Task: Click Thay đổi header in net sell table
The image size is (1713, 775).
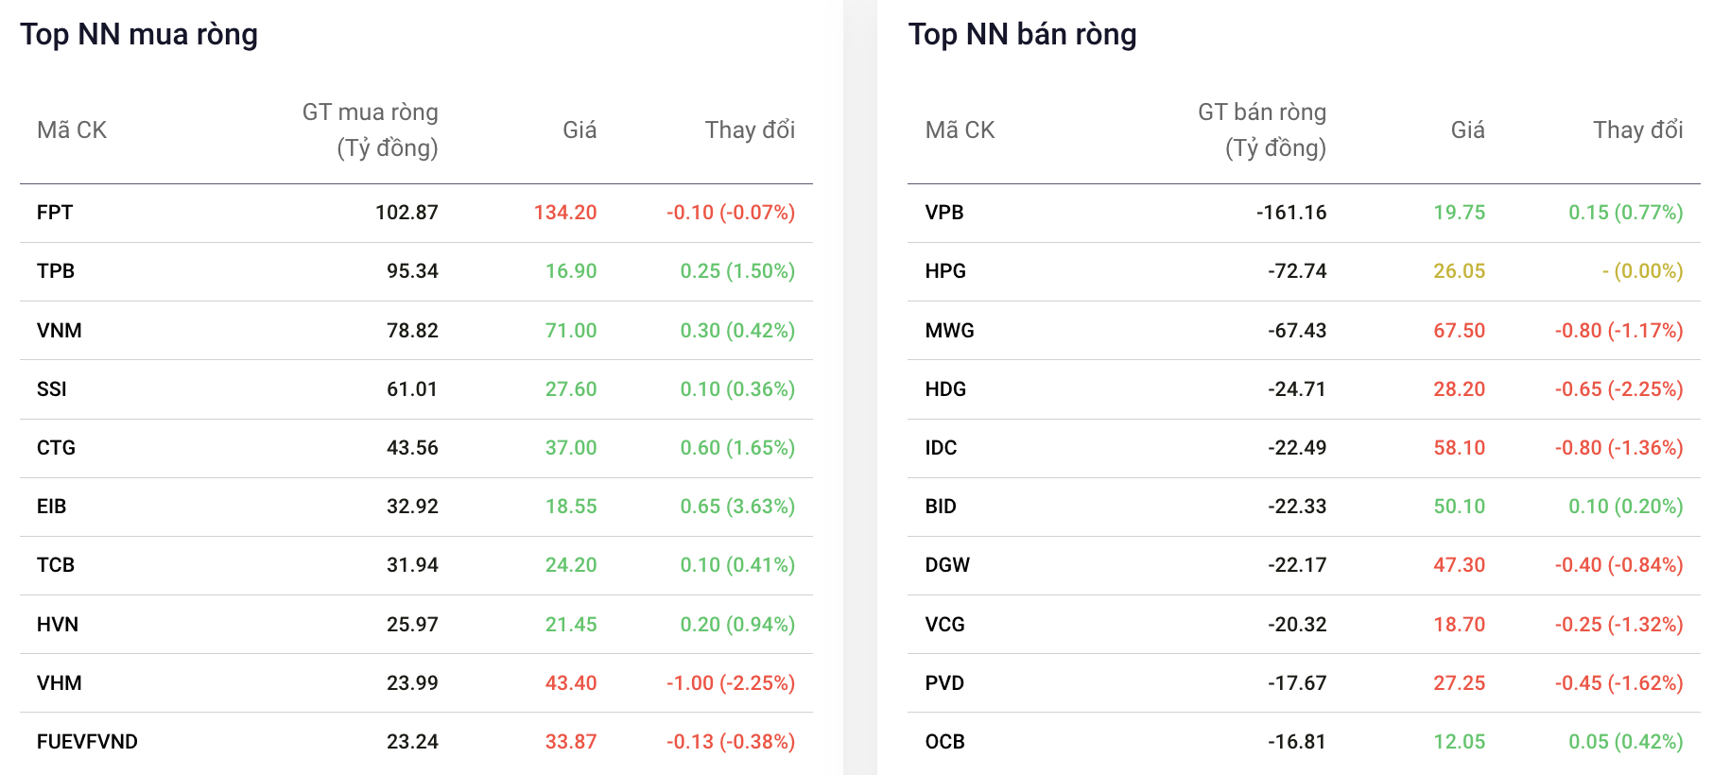Action: click(x=1638, y=130)
